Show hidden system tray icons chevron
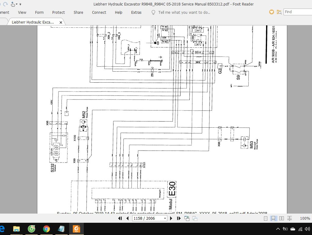This screenshot has height=235, width=312. click(278, 229)
